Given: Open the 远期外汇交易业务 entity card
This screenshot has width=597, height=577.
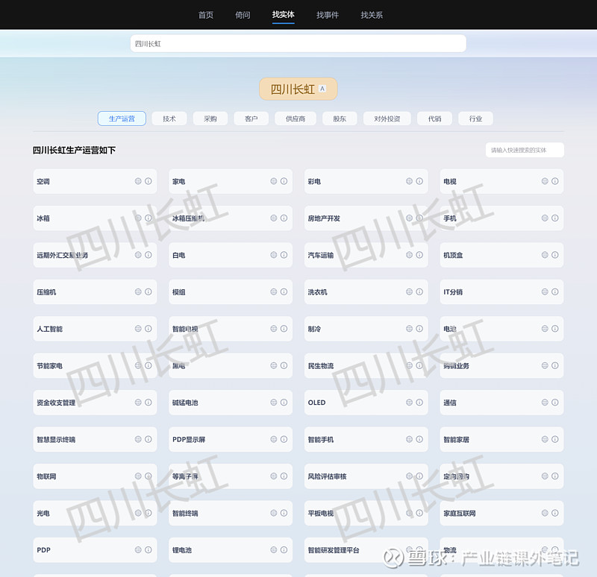Looking at the screenshot, I should tap(95, 255).
